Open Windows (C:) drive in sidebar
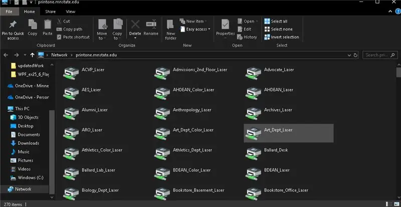Screen dimensions: 401x207 27,177
